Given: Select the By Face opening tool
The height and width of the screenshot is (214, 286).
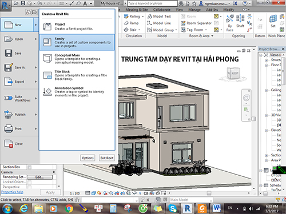Looking at the screenshot, I should [230, 23].
